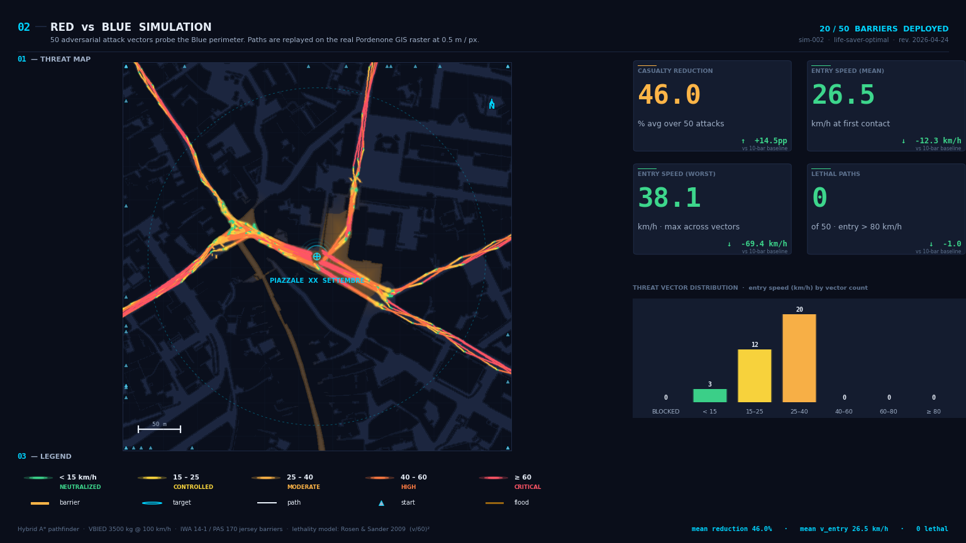Select the flood legend line symbol
Image resolution: width=966 pixels, height=543 pixels.
[494, 503]
